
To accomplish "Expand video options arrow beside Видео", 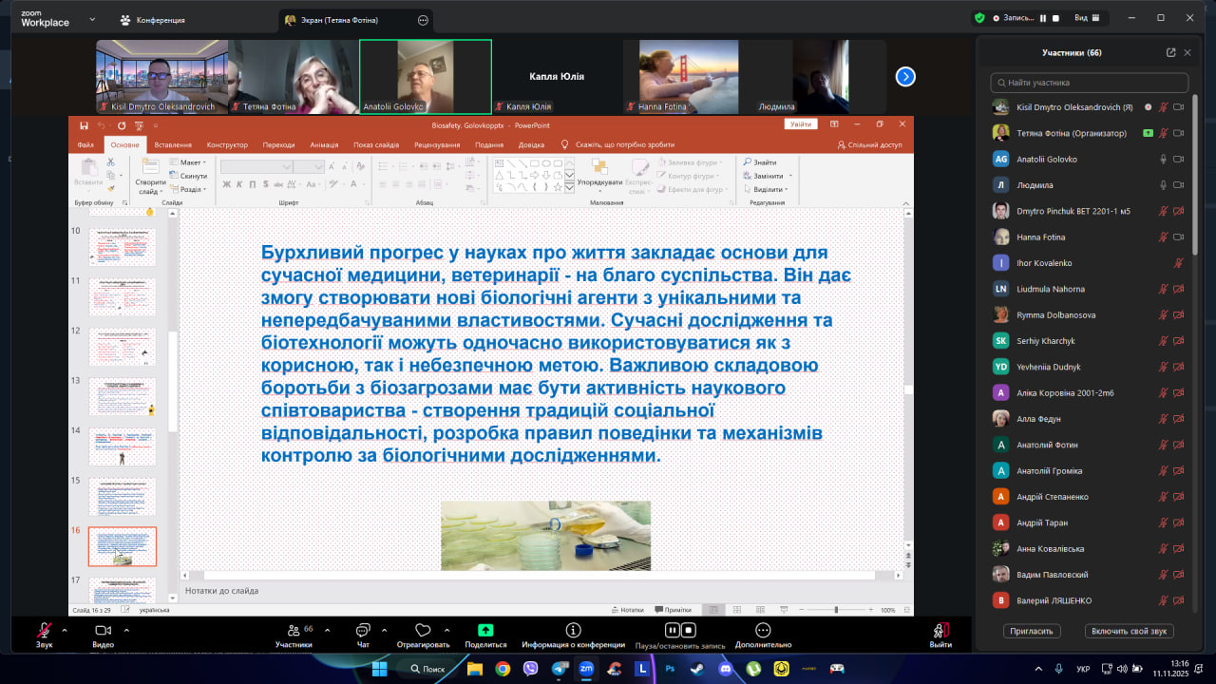I will (x=123, y=630).
